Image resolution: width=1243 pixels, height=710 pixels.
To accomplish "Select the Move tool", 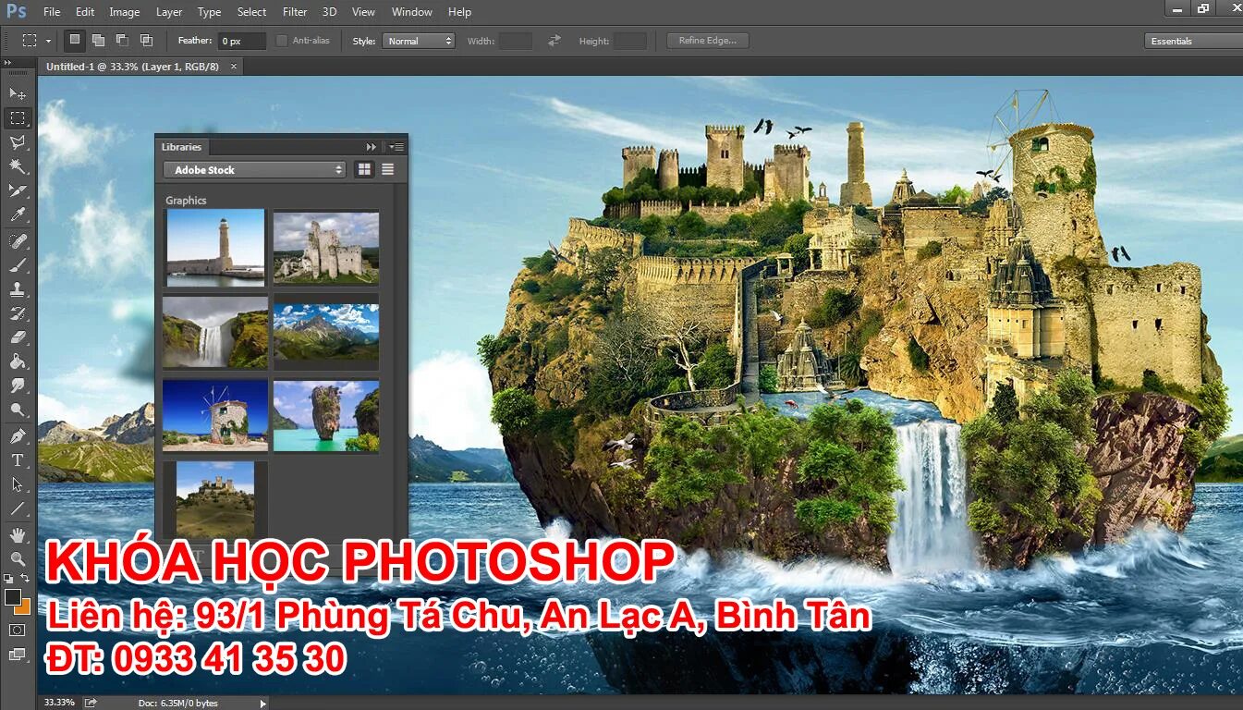I will (x=17, y=93).
